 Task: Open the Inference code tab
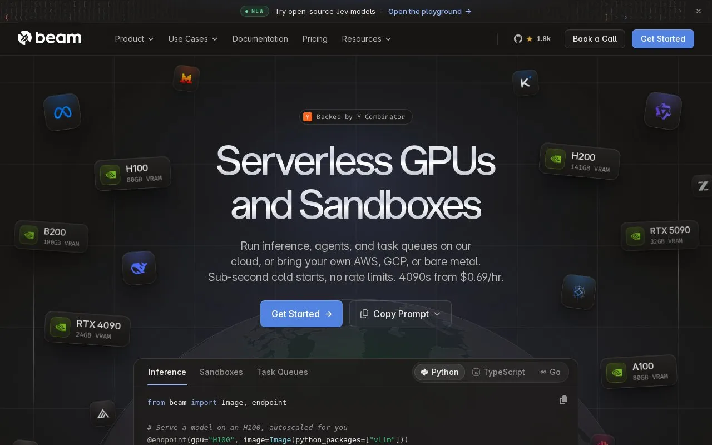(x=167, y=372)
